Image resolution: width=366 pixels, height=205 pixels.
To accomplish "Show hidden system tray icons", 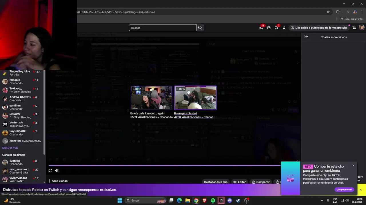I will click(322, 200).
